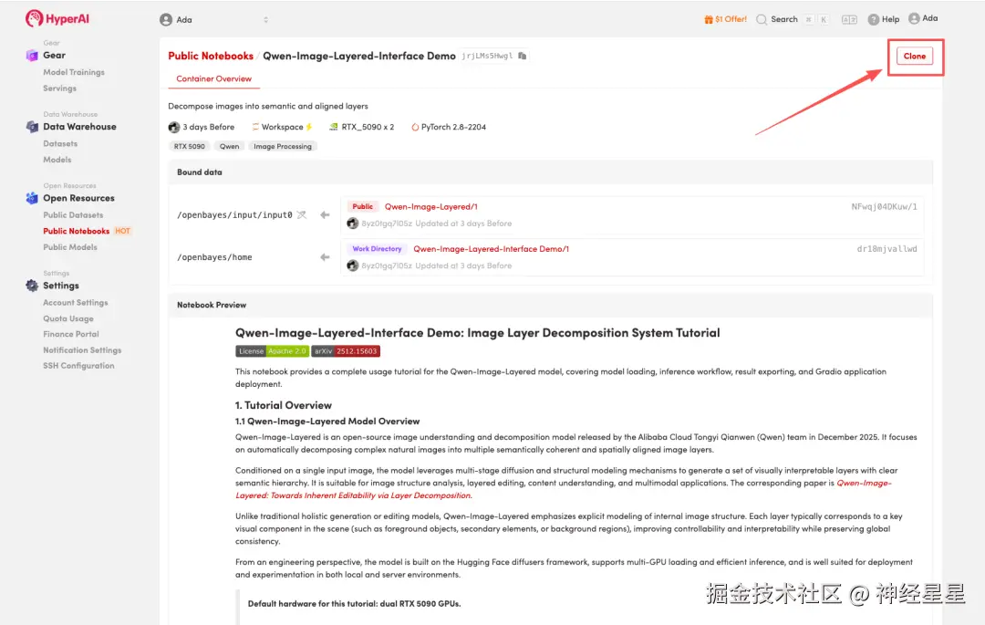The width and height of the screenshot is (985, 625).
Task: Open Model Trainings in sidebar
Action: (74, 72)
